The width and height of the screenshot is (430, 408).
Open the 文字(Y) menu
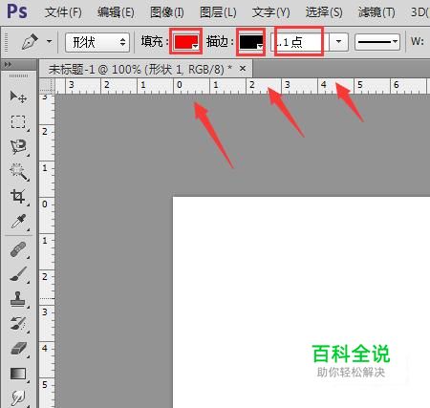[x=271, y=12]
